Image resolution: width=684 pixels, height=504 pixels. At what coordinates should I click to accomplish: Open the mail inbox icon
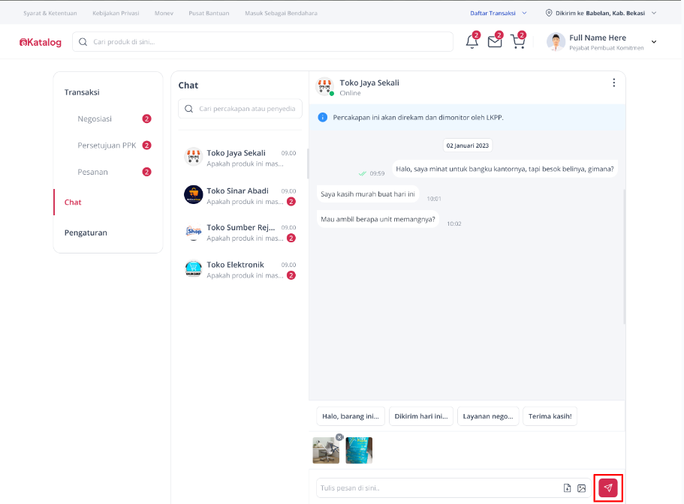pos(494,41)
